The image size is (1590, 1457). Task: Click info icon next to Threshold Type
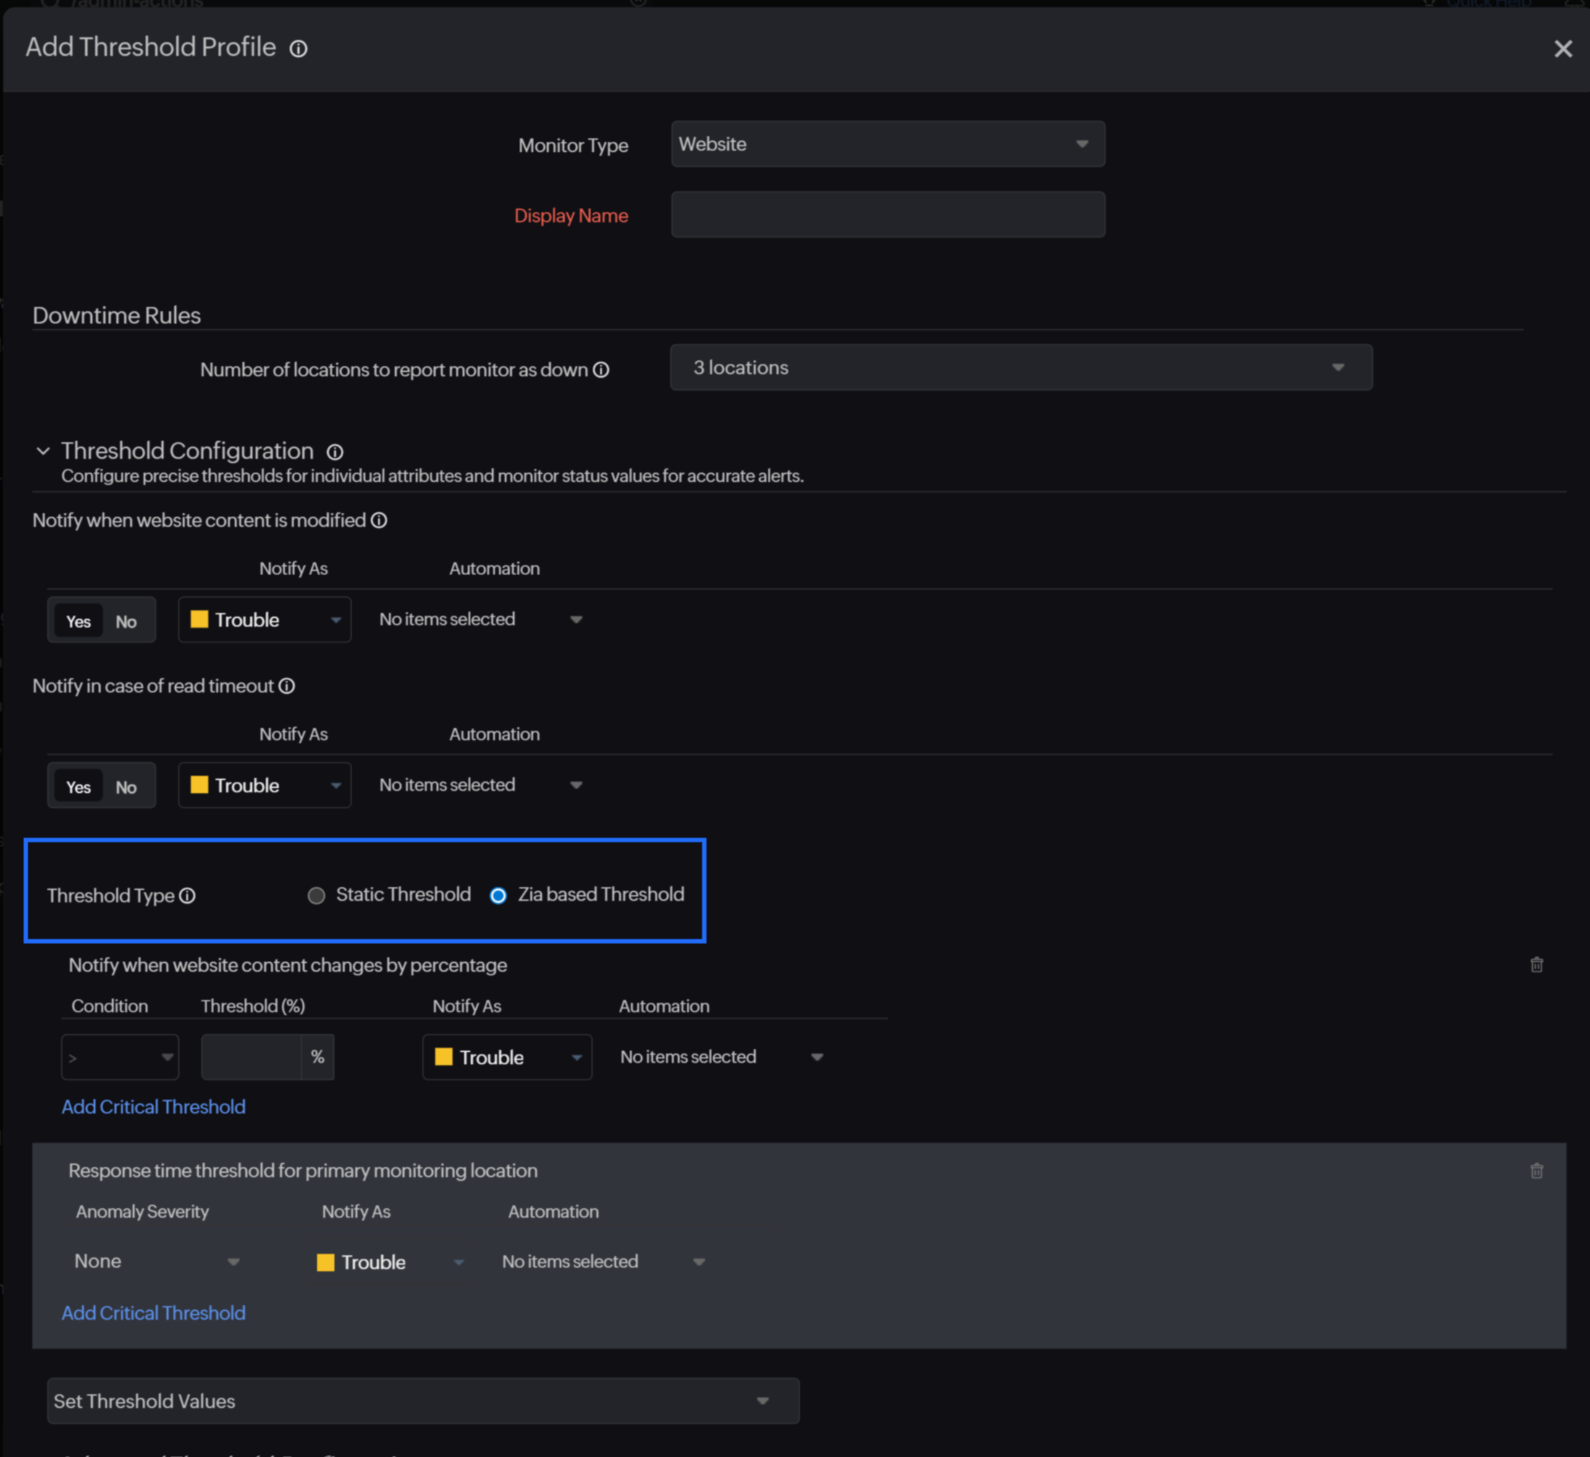[187, 896]
